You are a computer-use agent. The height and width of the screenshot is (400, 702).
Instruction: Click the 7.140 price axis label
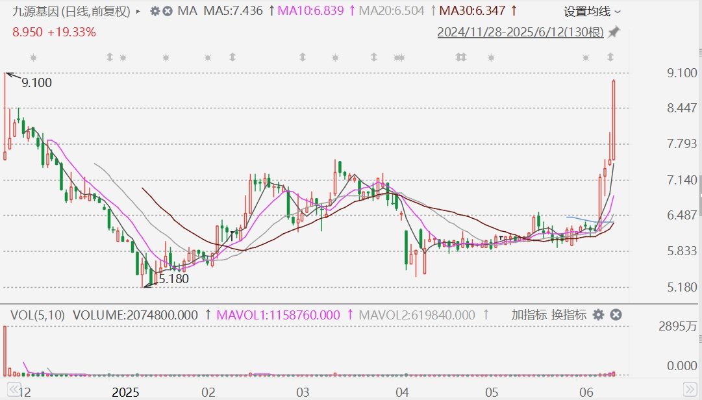(682, 180)
